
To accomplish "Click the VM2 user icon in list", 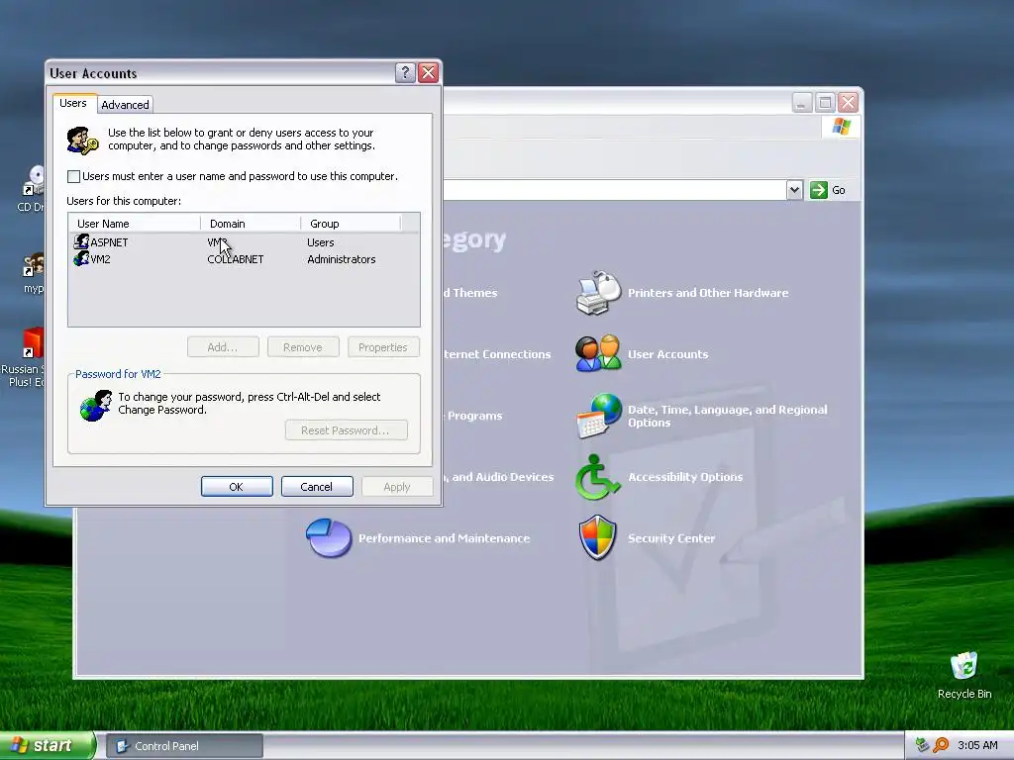I will click(x=81, y=258).
